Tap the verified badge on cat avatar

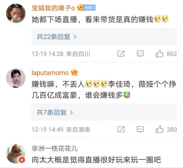[x=22, y=160]
